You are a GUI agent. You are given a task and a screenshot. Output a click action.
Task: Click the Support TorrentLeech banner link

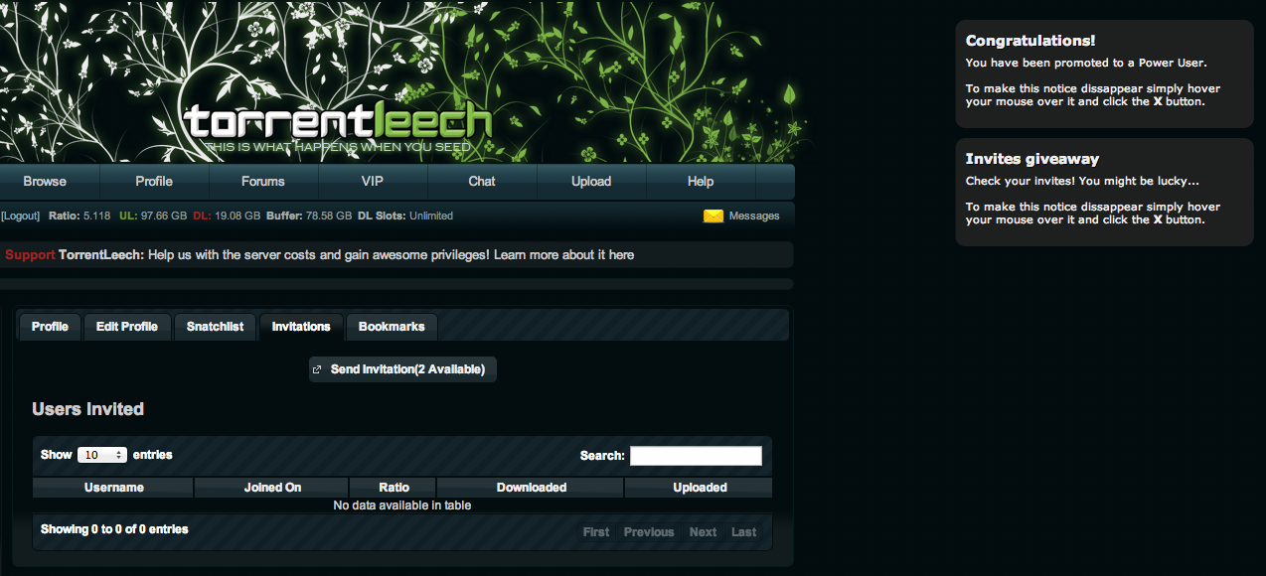(319, 255)
